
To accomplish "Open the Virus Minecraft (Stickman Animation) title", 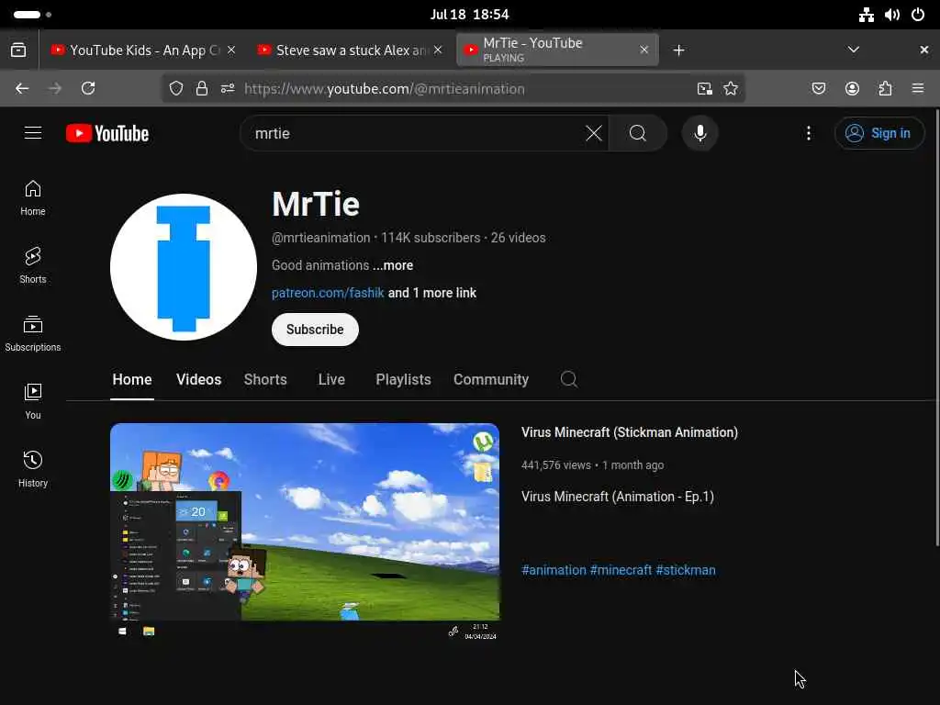I will click(x=630, y=432).
